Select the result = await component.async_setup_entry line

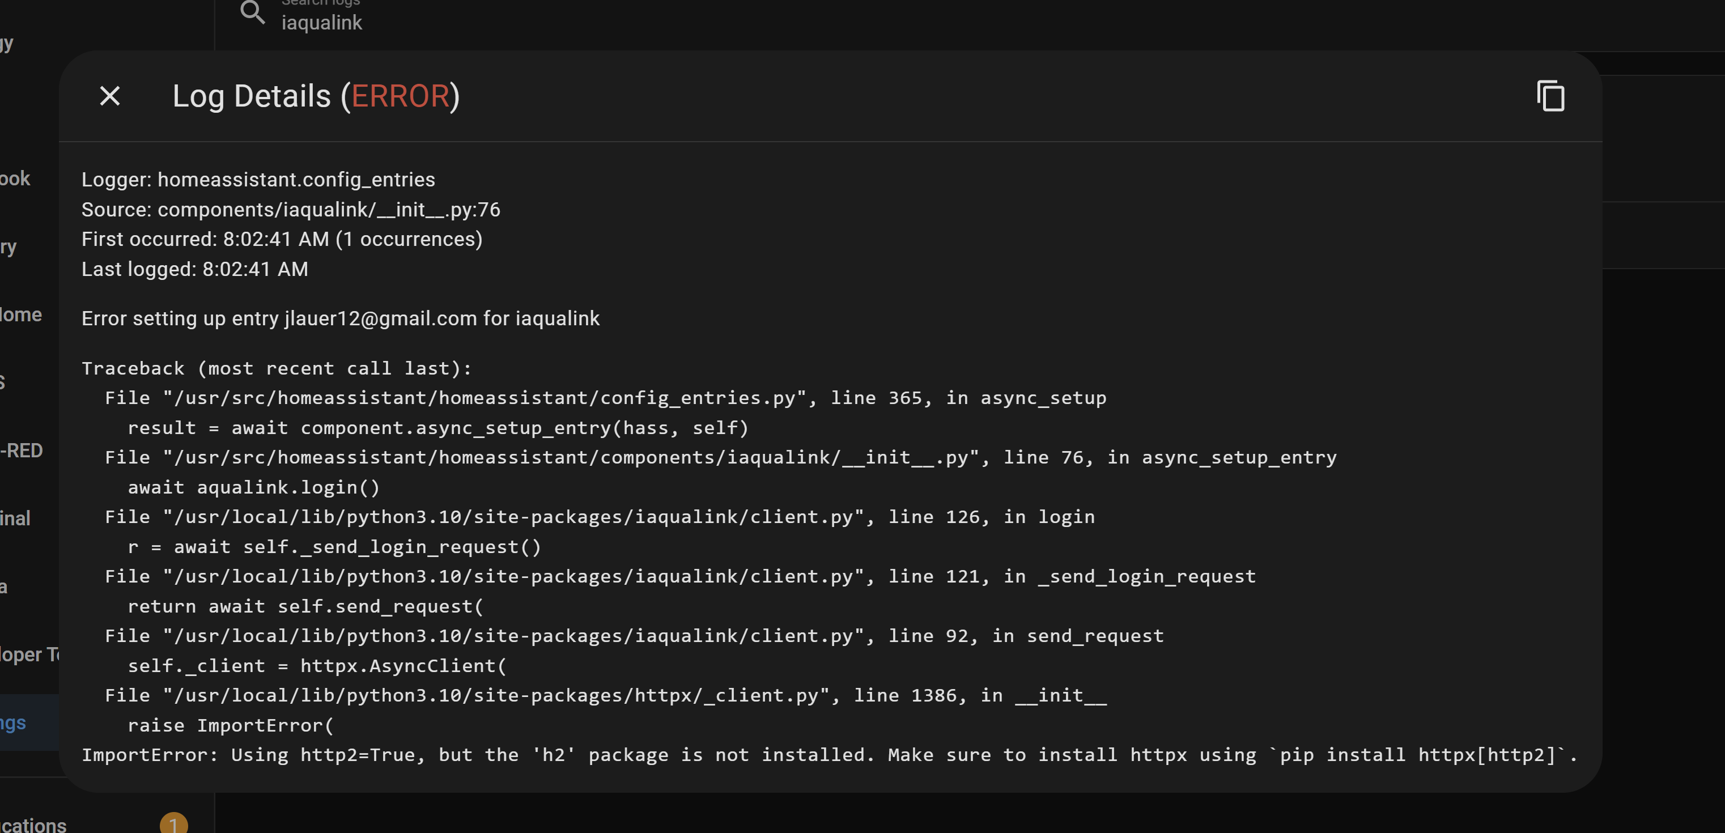point(438,428)
